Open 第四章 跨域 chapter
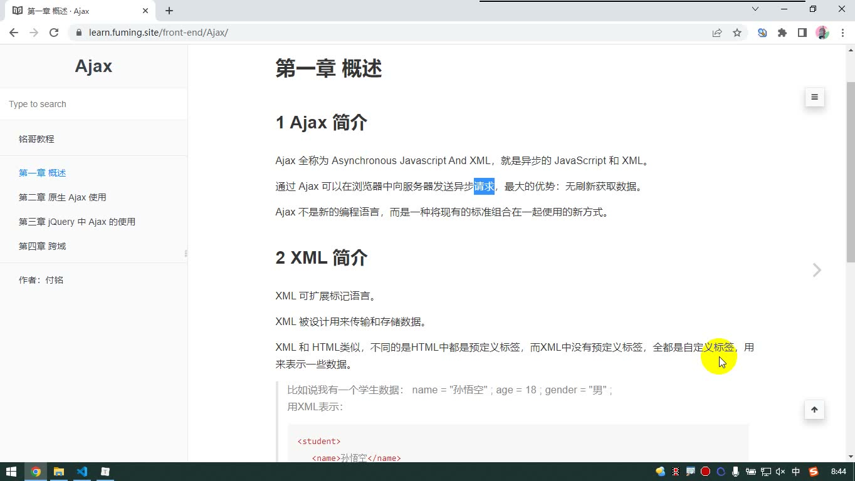855x481 pixels. (43, 246)
